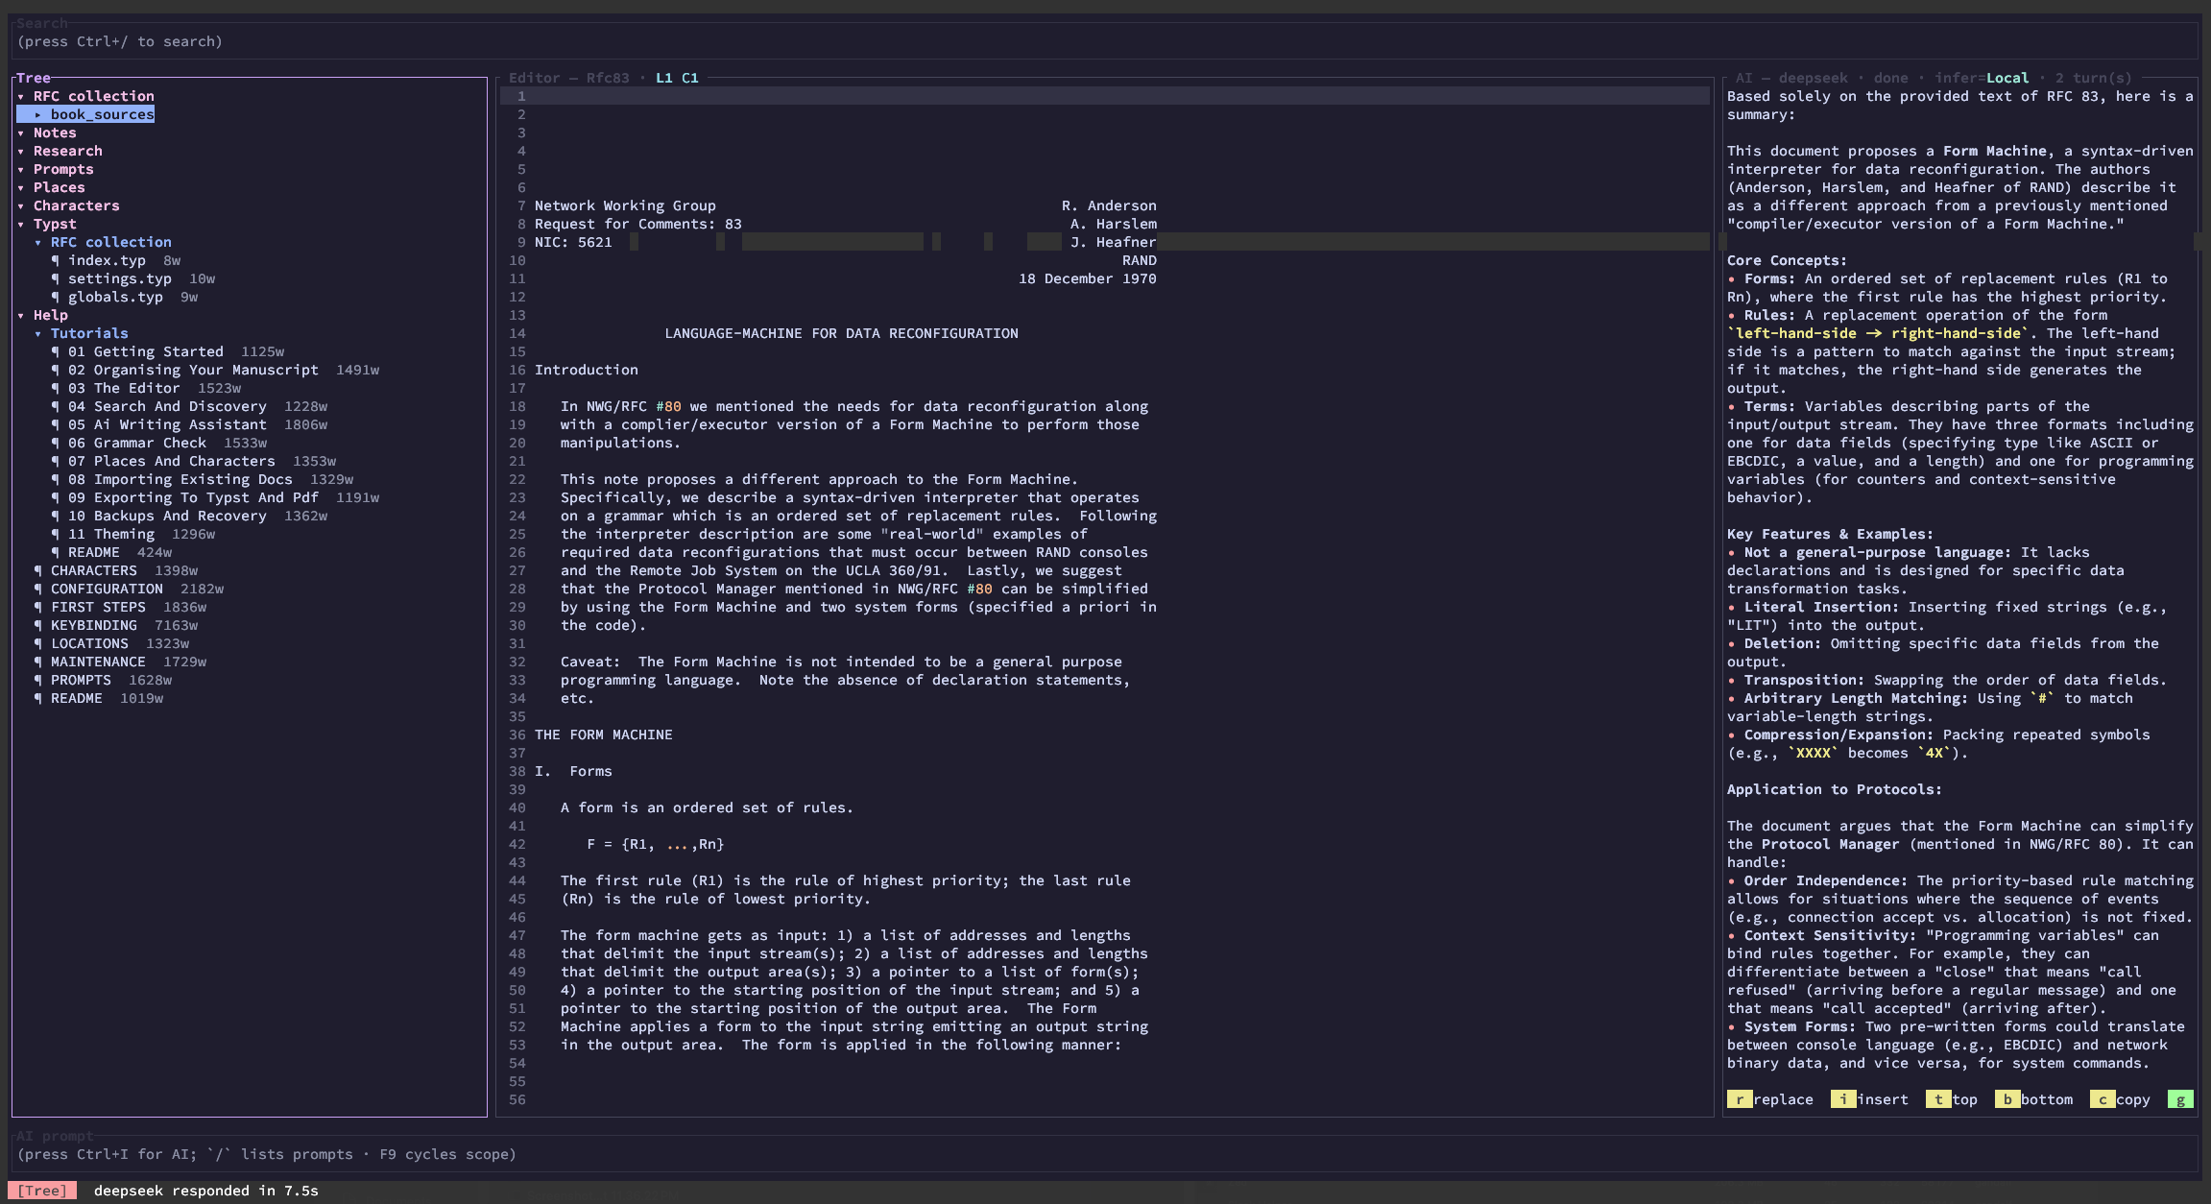
Task: Collapse the Help tree node
Action: [x=20, y=315]
